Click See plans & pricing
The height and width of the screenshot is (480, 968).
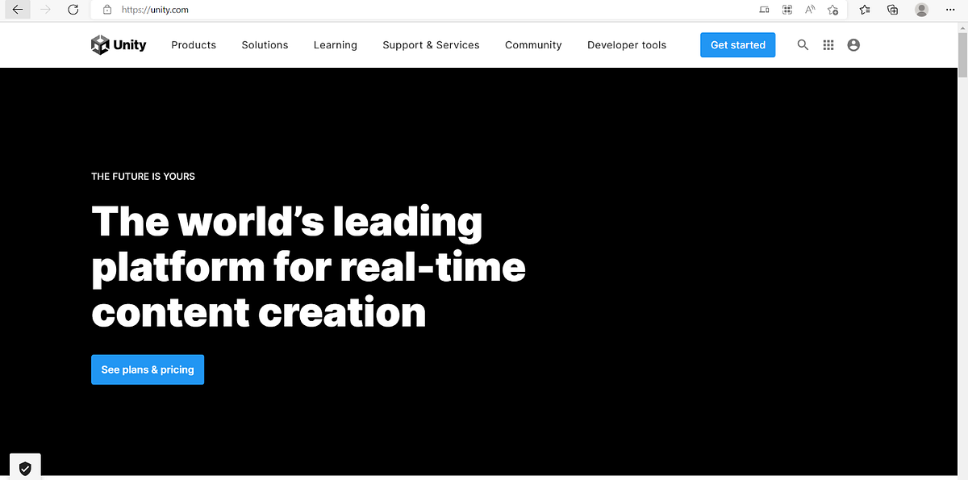coord(148,369)
